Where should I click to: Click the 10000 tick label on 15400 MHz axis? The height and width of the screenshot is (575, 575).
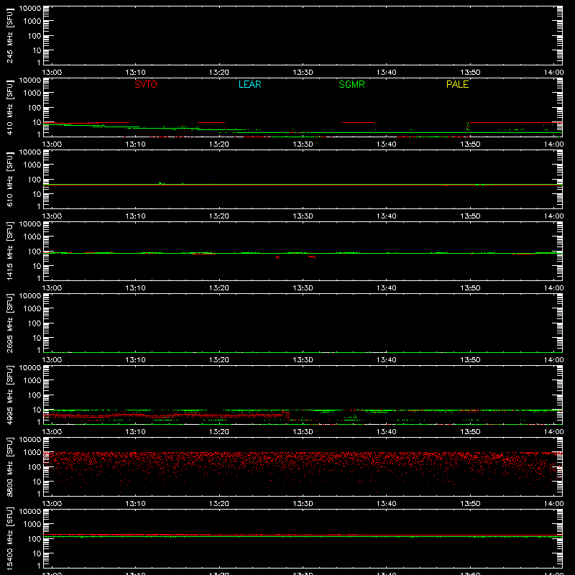(30, 512)
